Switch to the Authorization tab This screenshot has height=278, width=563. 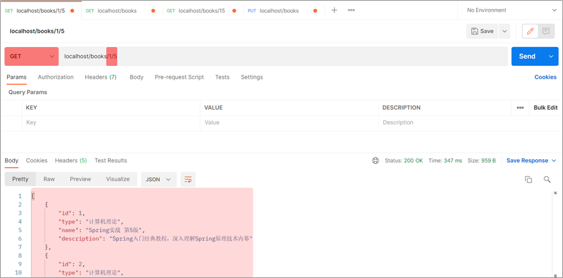[55, 77]
